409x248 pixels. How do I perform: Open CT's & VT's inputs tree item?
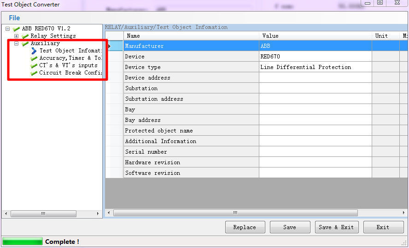tap(68, 65)
